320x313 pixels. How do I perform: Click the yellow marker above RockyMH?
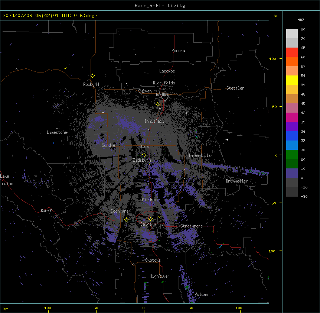tap(93, 76)
